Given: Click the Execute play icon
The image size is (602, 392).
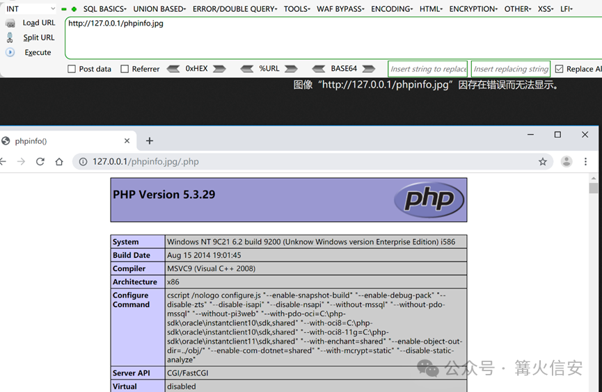Looking at the screenshot, I should click(x=10, y=52).
